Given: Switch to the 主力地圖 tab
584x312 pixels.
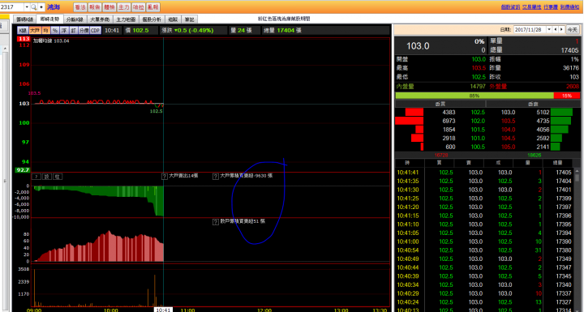Looking at the screenshot, I should point(126,19).
